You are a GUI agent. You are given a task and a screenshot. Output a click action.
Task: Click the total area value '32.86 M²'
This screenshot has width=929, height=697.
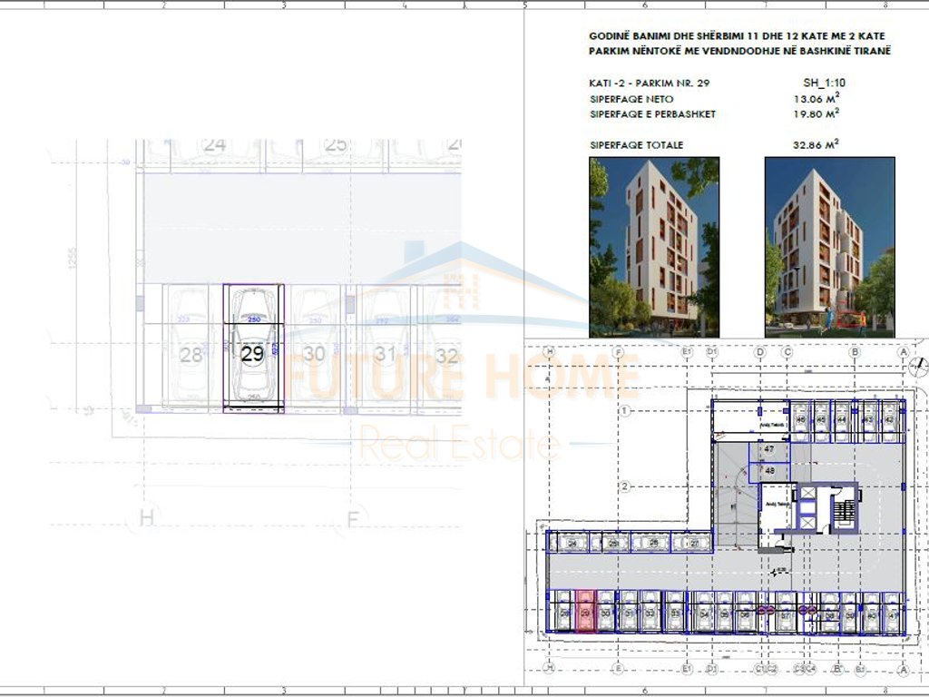pos(817,144)
